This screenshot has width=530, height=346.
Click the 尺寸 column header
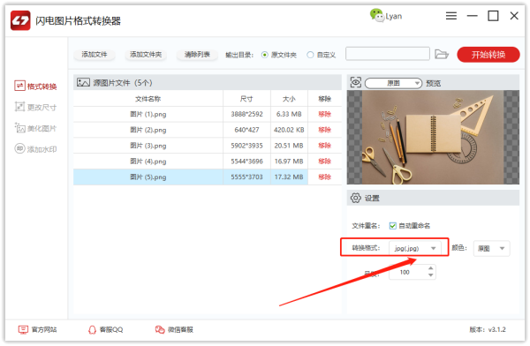pos(246,99)
